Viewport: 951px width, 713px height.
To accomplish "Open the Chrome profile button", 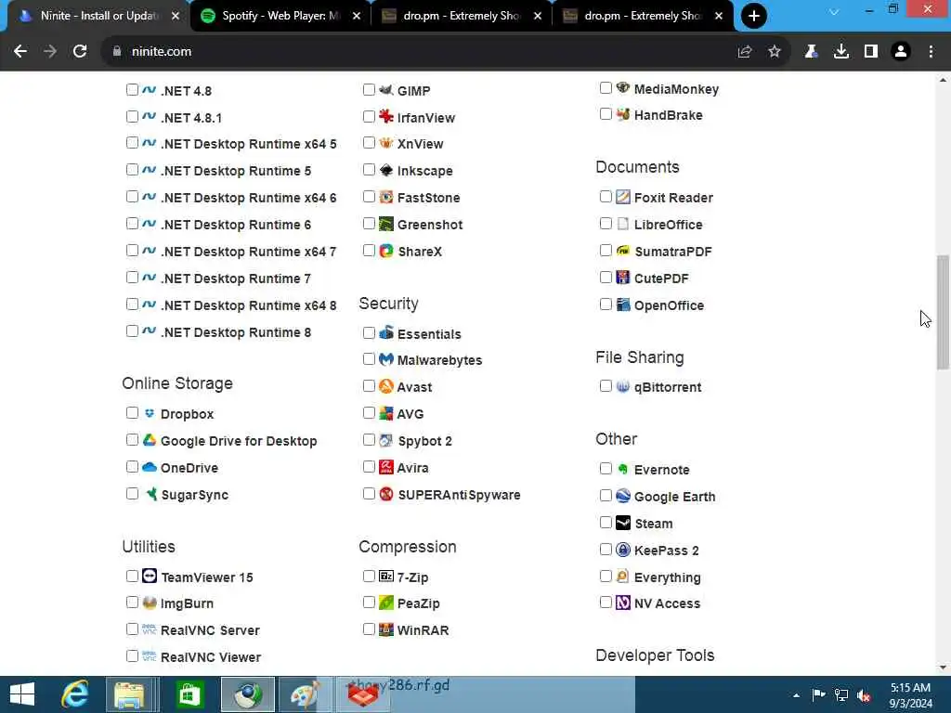I will pos(901,52).
